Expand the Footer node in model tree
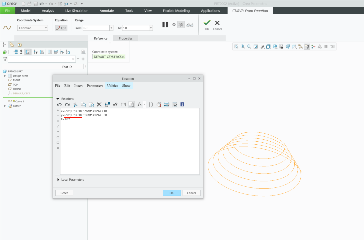The image size is (364, 240). 5,106
